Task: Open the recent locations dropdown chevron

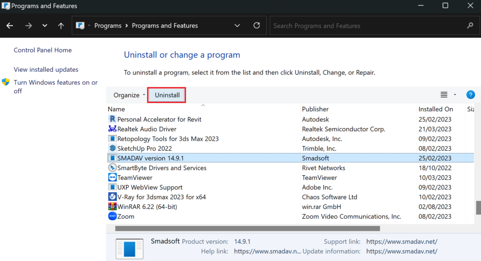Action: [x=45, y=26]
